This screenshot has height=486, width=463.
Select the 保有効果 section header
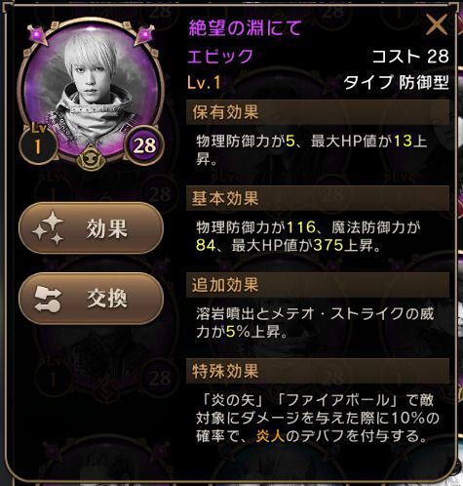[x=318, y=112]
